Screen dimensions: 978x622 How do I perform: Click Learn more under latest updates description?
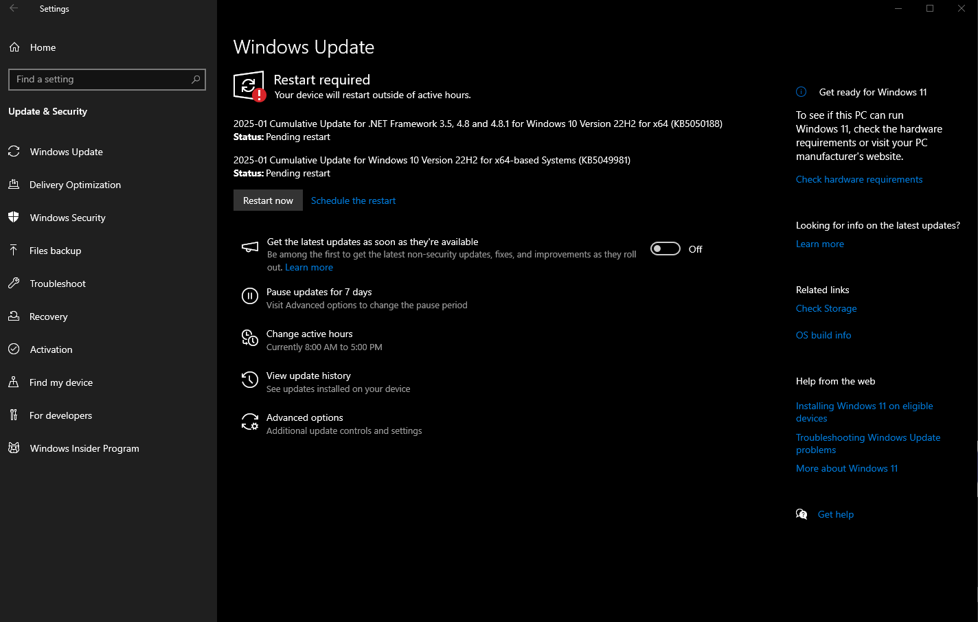tap(309, 267)
